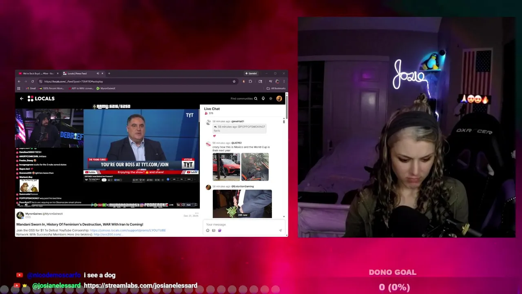This screenshot has width=522, height=294.
Task: Open the apps grid in the bookmarks bar
Action: click(19, 88)
